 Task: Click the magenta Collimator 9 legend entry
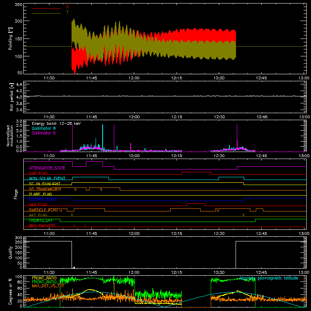[x=44, y=133]
